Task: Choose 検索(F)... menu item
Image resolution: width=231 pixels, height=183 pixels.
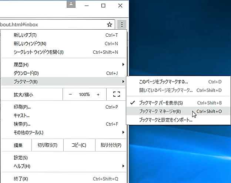Action: [64, 124]
